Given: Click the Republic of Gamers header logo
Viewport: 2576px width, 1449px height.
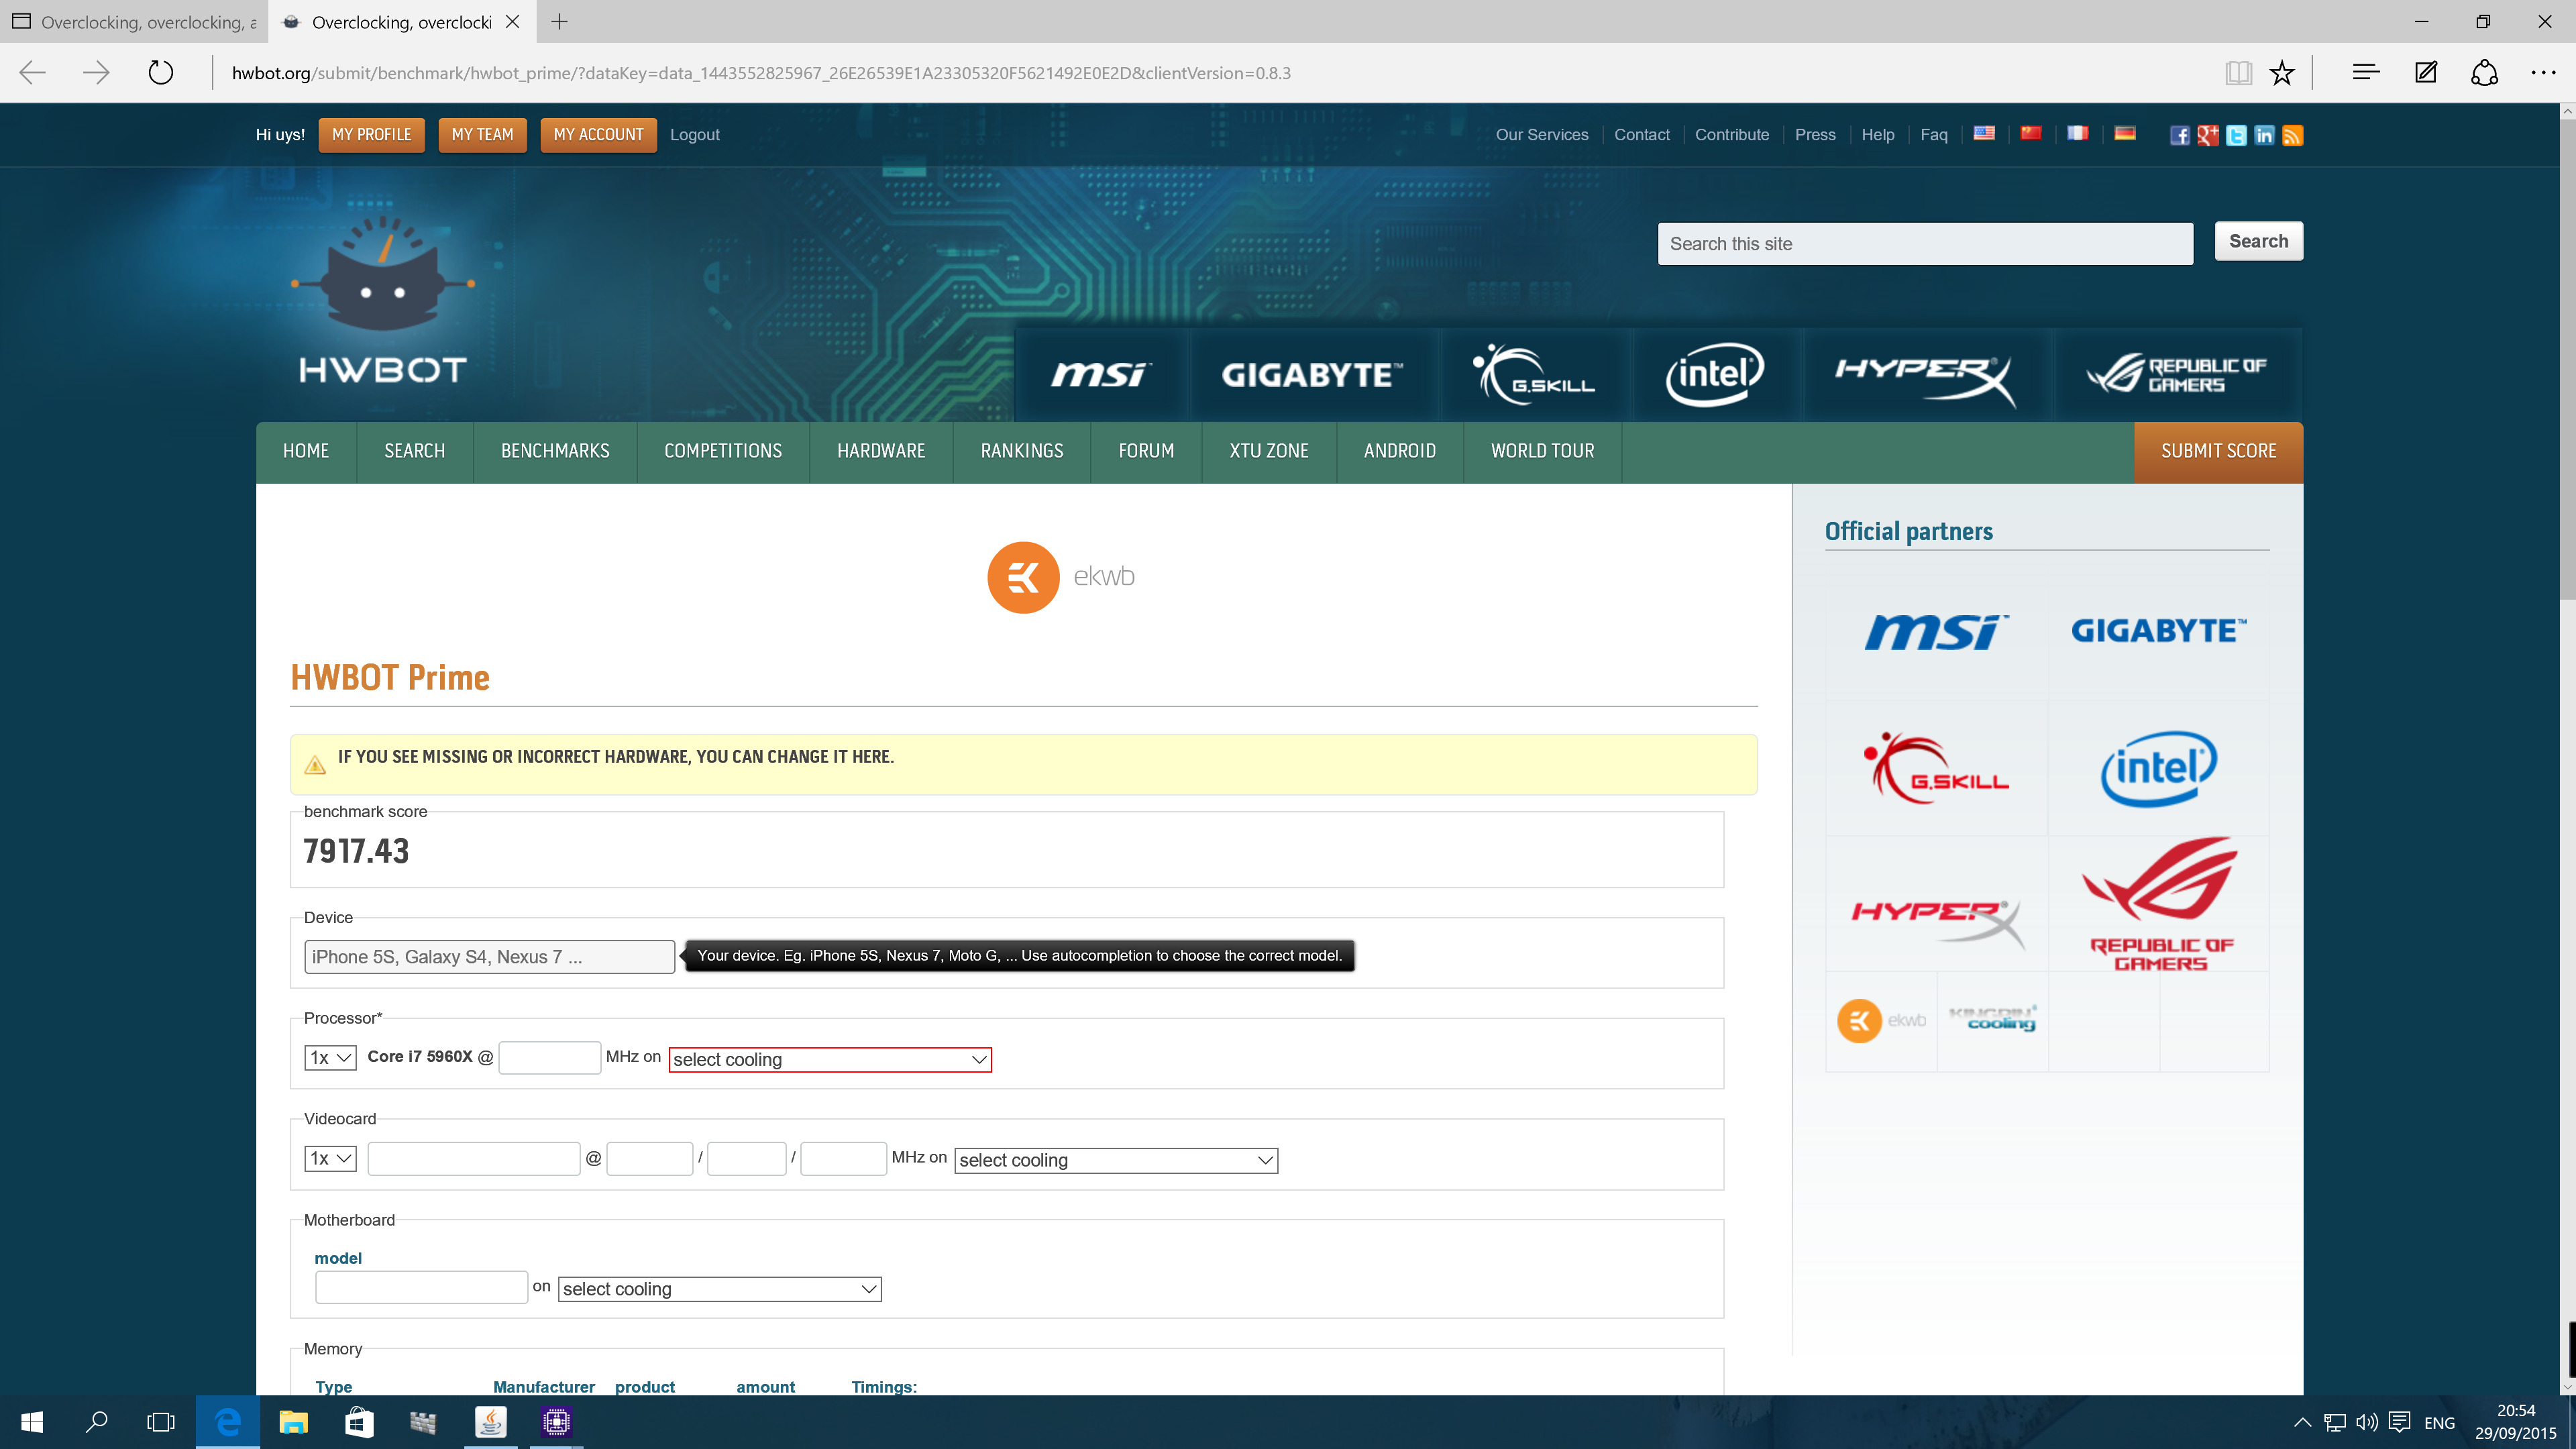Looking at the screenshot, I should point(2176,374).
